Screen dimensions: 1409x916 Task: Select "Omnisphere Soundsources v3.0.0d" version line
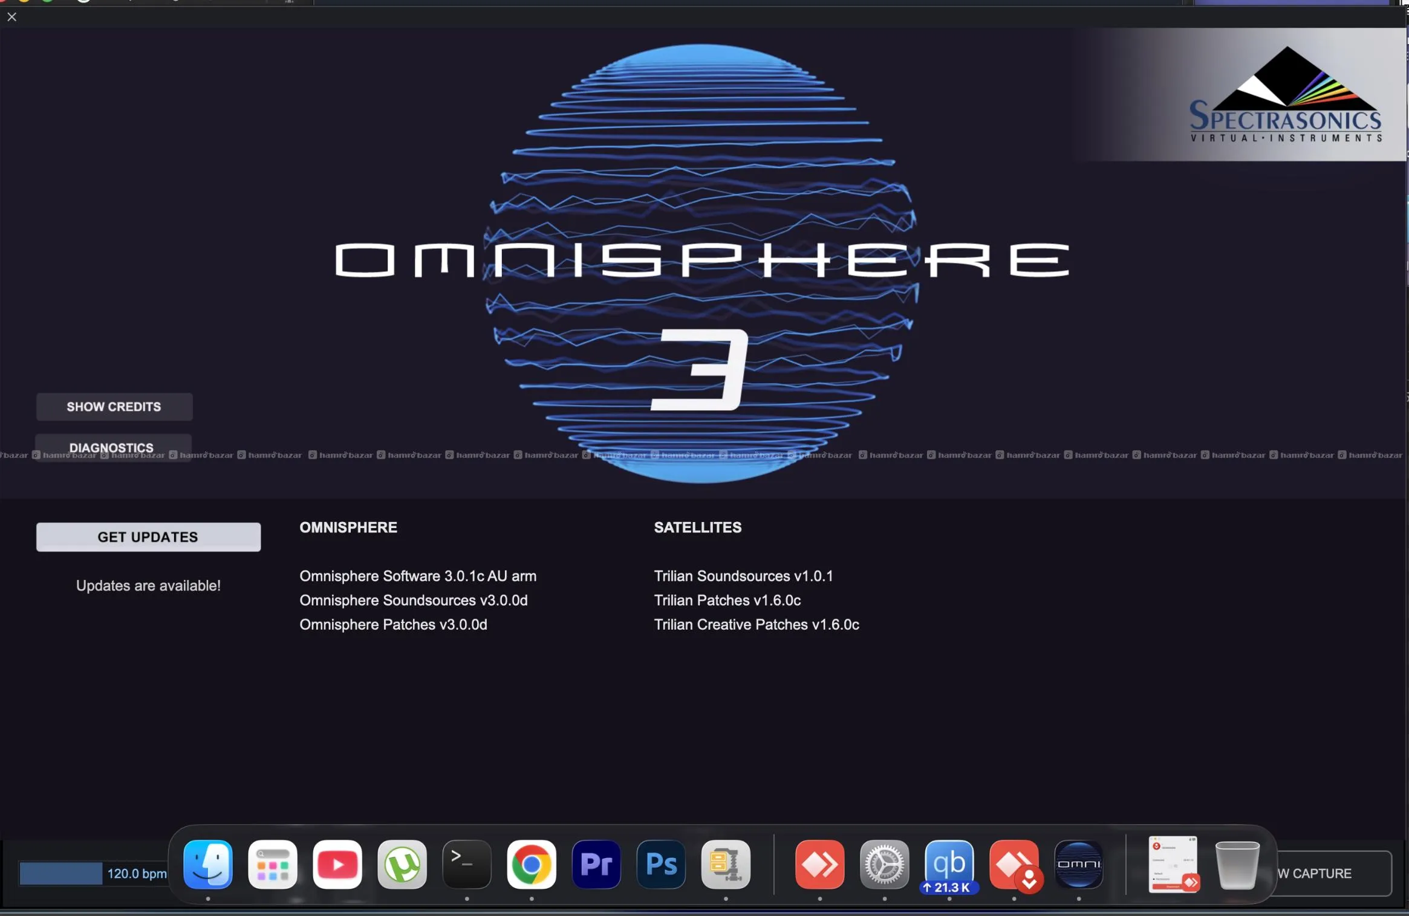[x=414, y=600]
